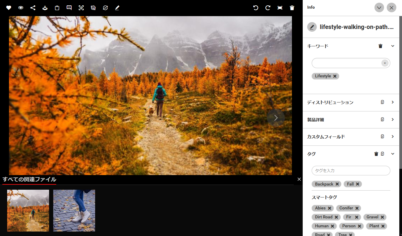The height and width of the screenshot is (236, 402).
Task: Click the pencil icon beside the file name
Action: 312,27
